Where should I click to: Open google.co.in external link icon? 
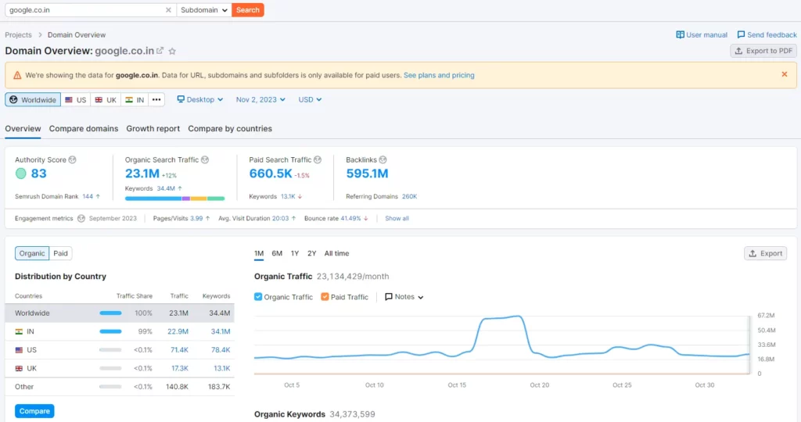point(160,51)
